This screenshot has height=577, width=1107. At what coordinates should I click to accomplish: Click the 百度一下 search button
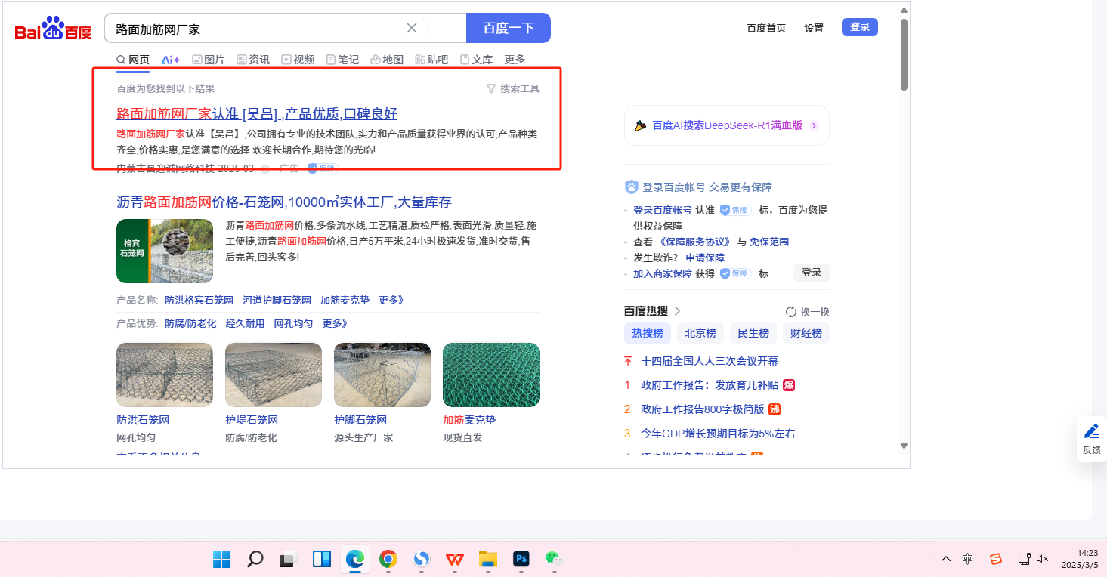pos(509,28)
